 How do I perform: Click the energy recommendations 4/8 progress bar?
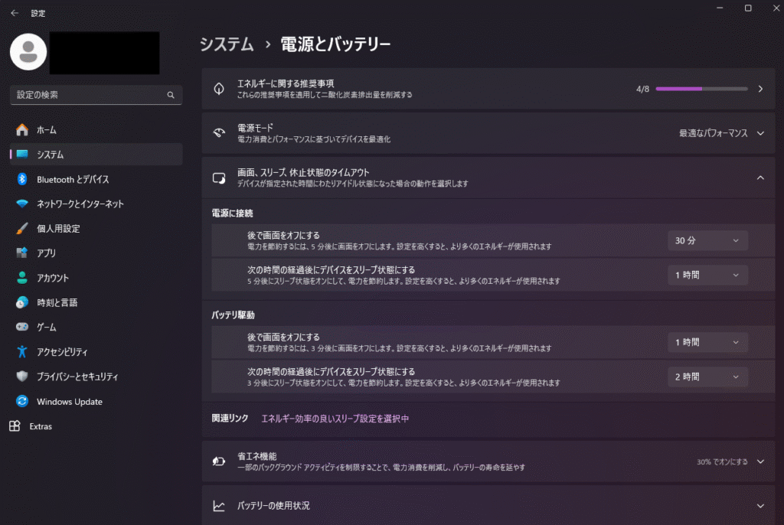(x=701, y=89)
